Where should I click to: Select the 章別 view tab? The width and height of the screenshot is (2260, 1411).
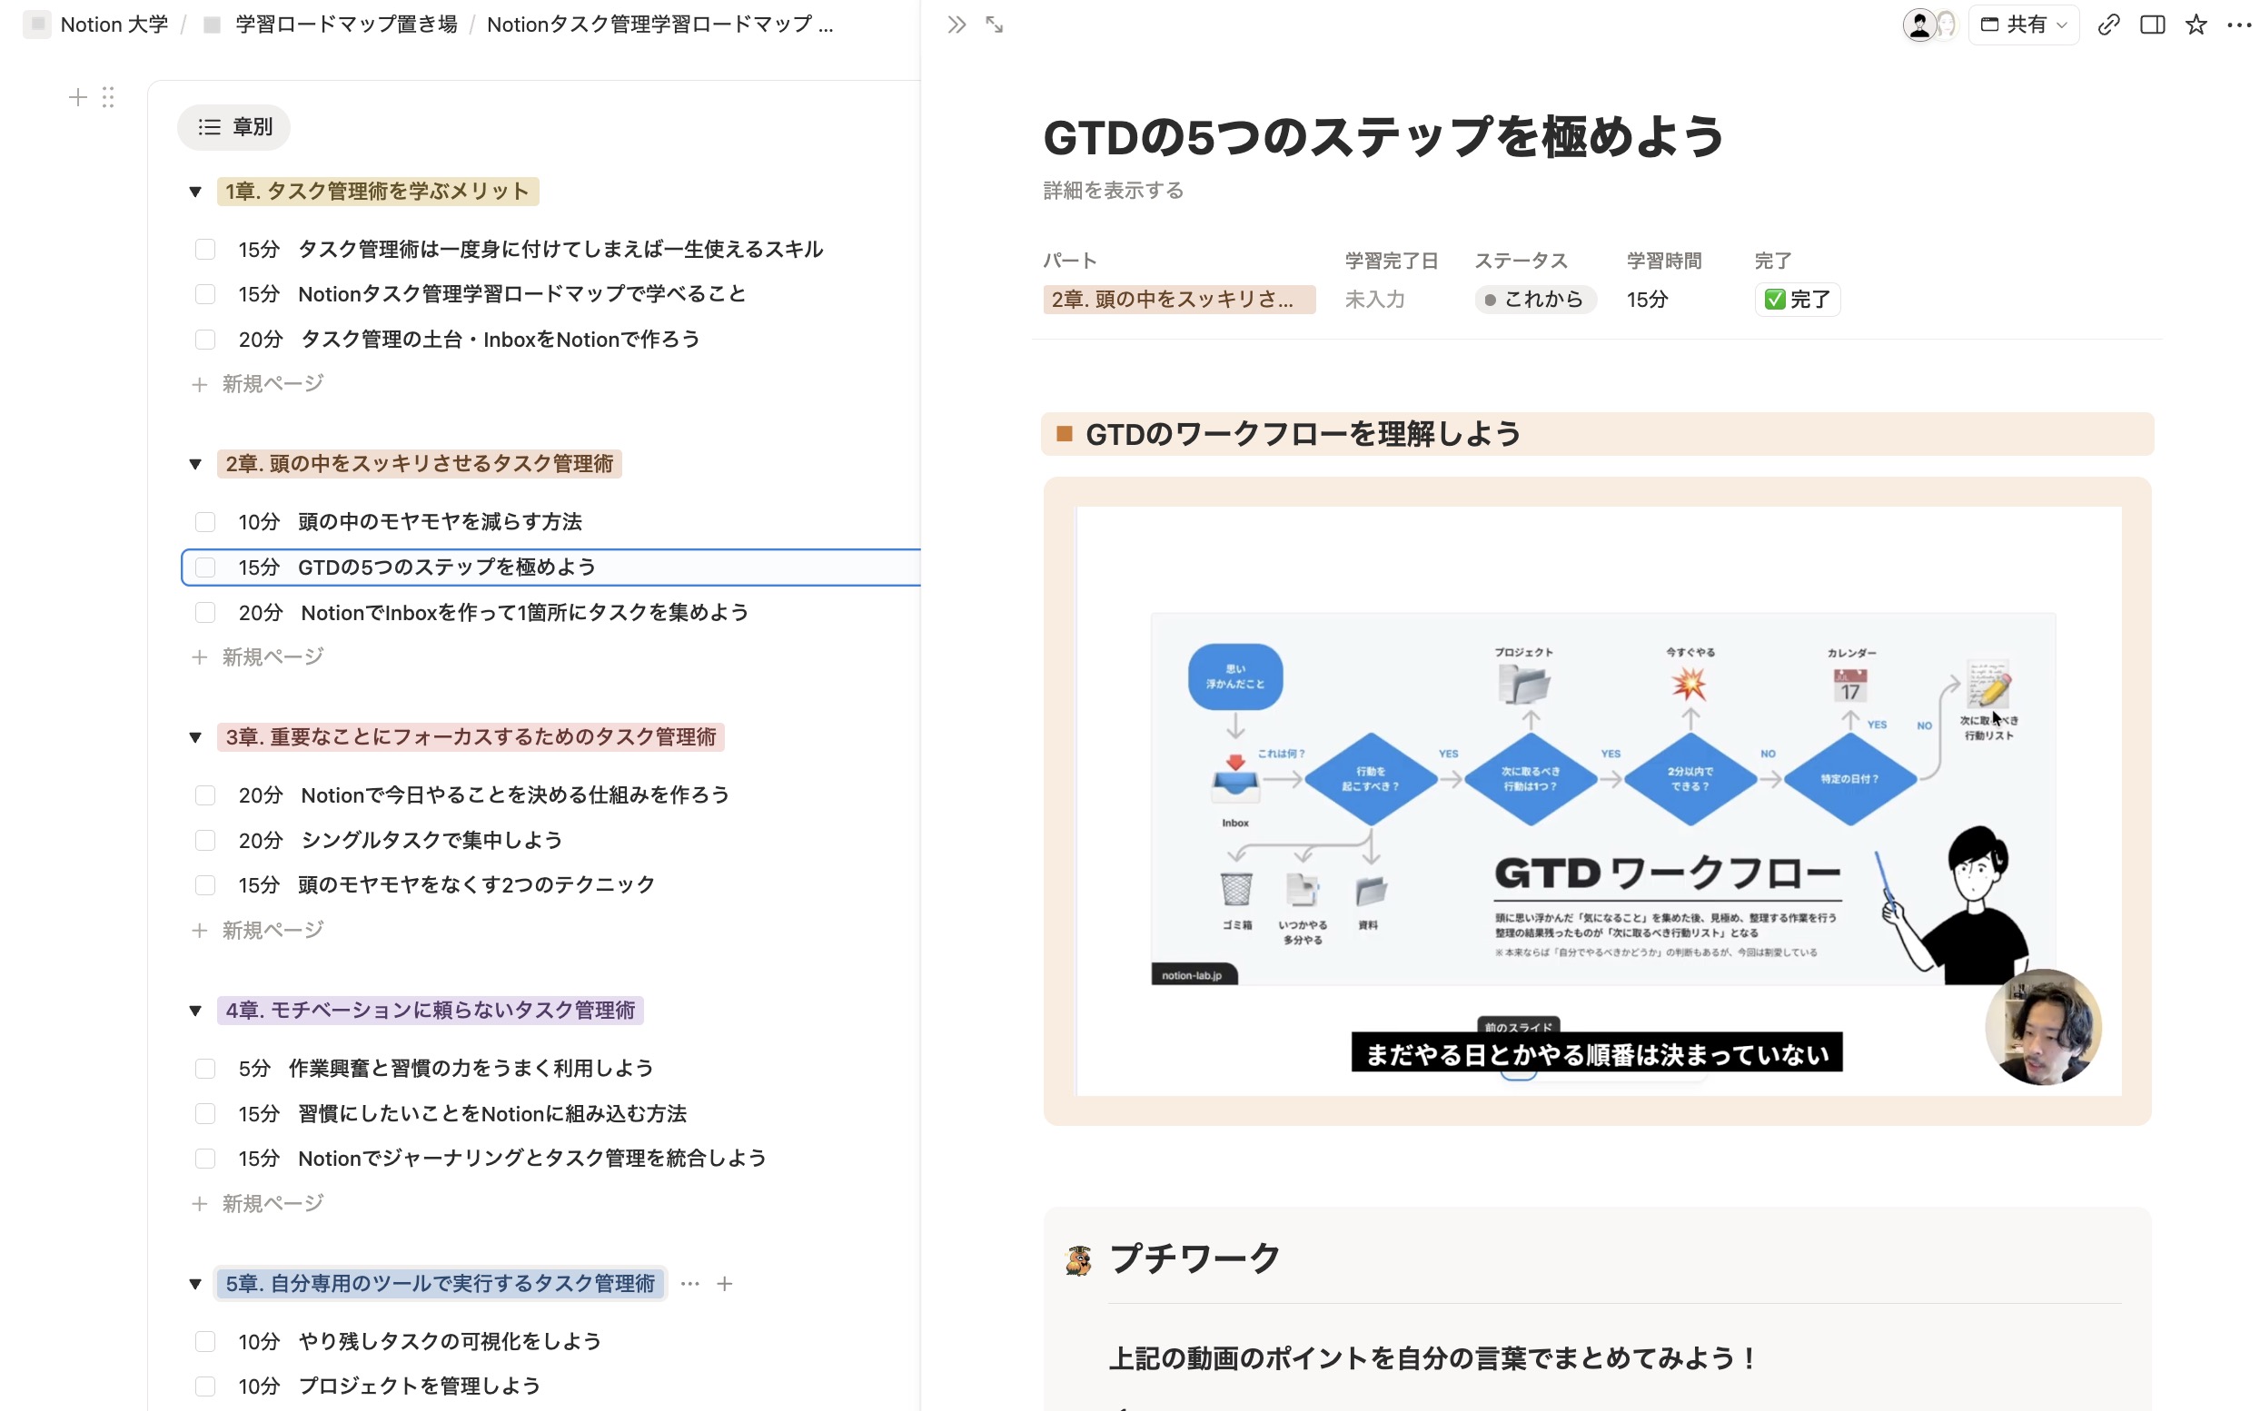pyautogui.click(x=234, y=127)
